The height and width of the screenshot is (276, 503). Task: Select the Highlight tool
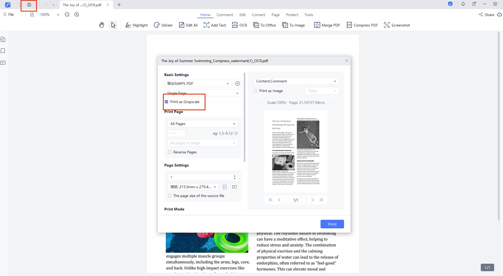coord(136,25)
